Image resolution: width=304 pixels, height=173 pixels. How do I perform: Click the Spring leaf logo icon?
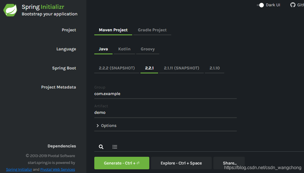coord(10,10)
